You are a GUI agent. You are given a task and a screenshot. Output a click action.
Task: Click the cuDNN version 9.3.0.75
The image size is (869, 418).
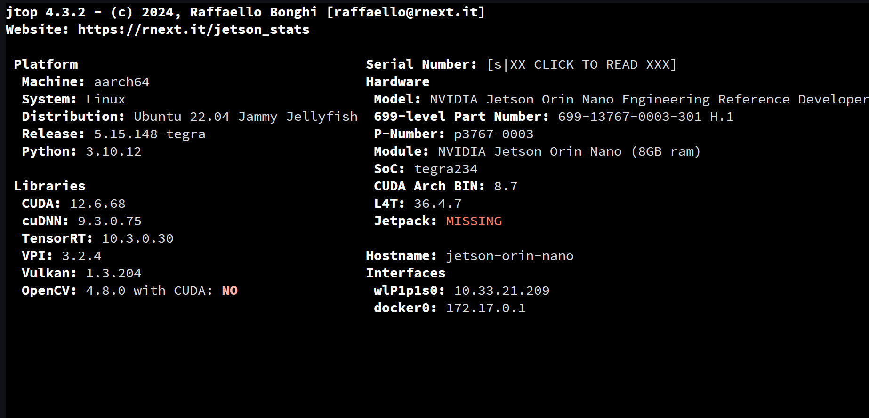click(x=109, y=221)
